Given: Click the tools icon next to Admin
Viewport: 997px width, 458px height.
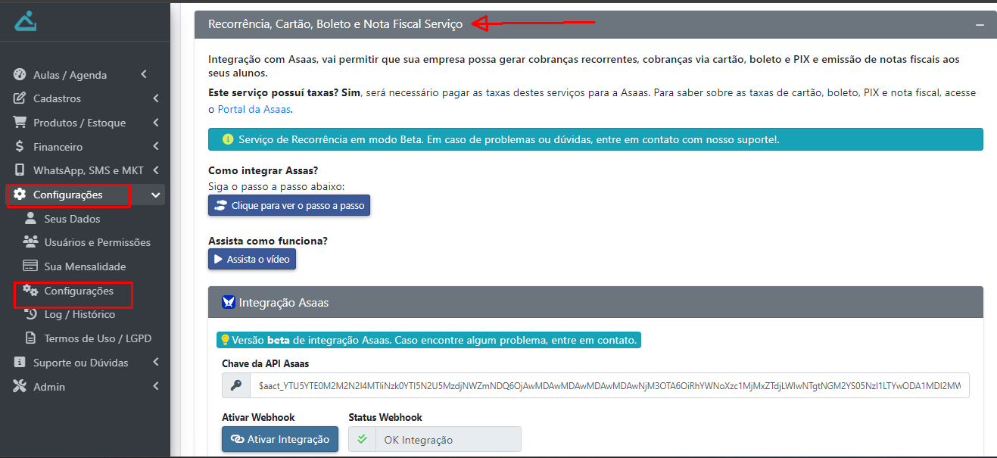Looking at the screenshot, I should tap(20, 387).
